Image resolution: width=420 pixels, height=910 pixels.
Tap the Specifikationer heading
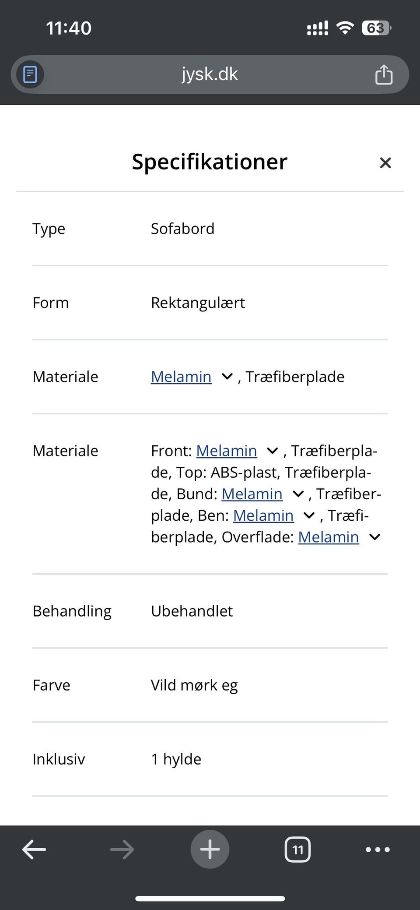(209, 162)
